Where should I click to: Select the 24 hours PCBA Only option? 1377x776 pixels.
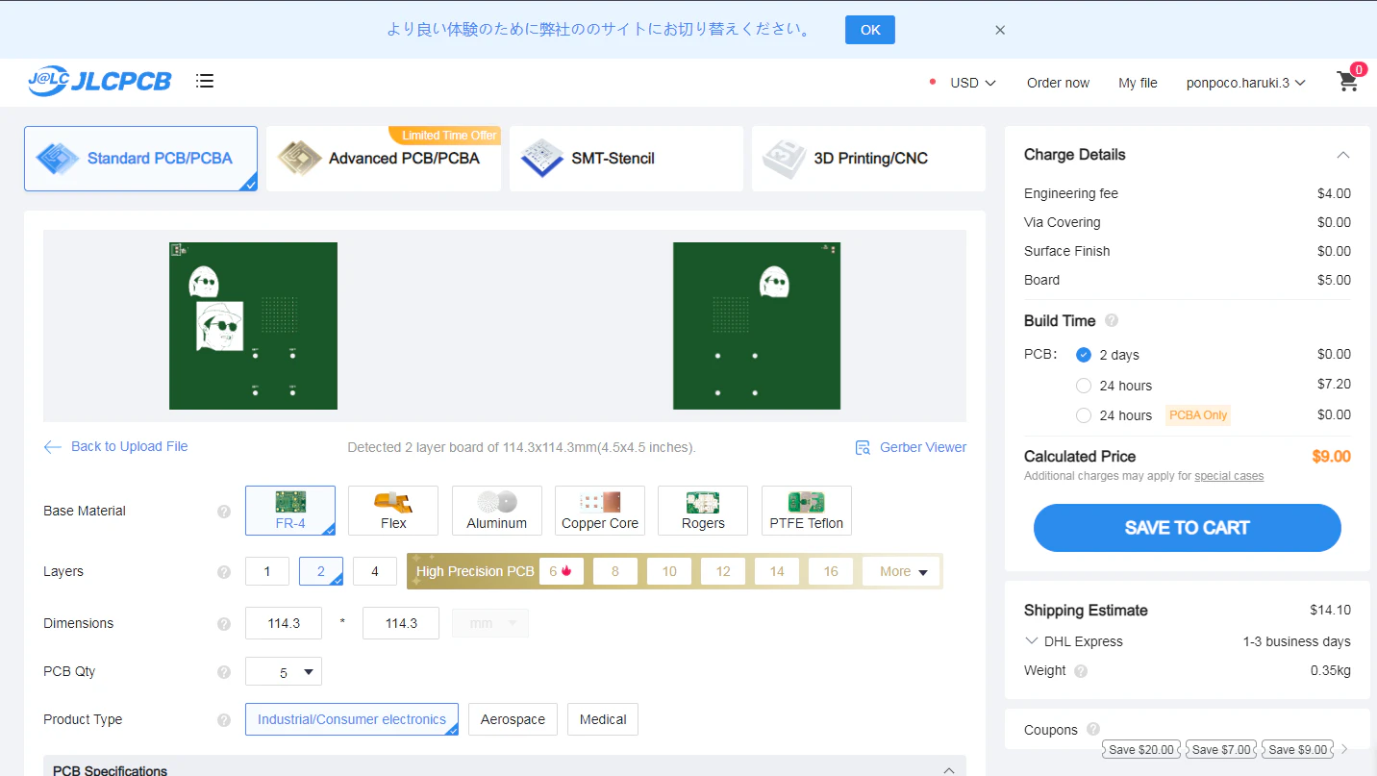(x=1084, y=415)
